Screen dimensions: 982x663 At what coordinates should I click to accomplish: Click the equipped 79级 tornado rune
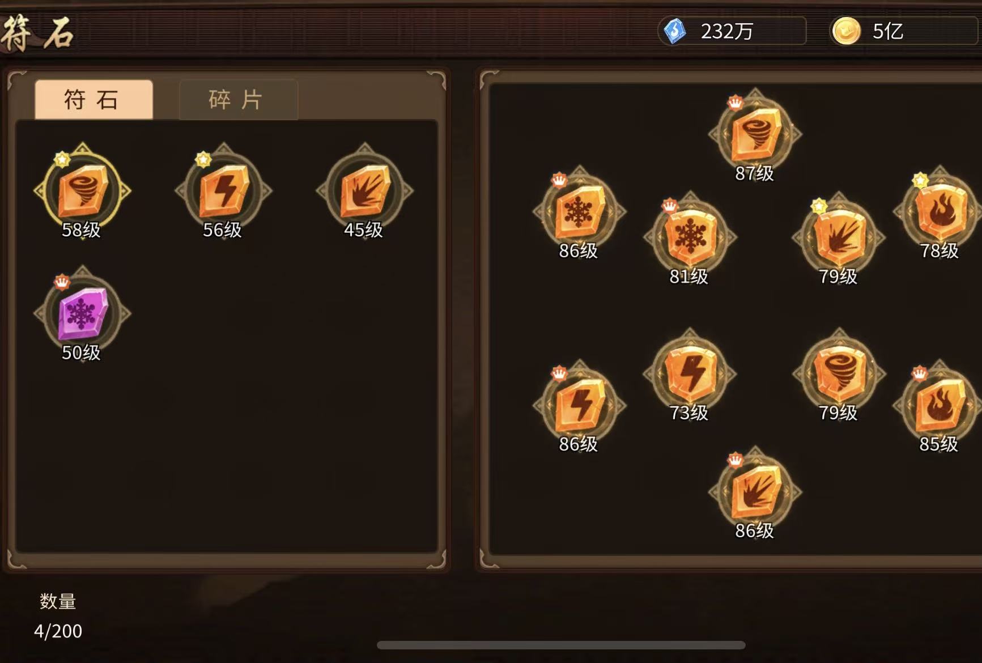839,374
